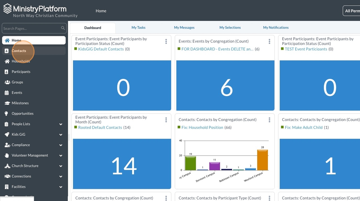Image resolution: width=360 pixels, height=201 pixels.
Task: Expand the Kids GiG section chevron
Action: click(x=61, y=135)
